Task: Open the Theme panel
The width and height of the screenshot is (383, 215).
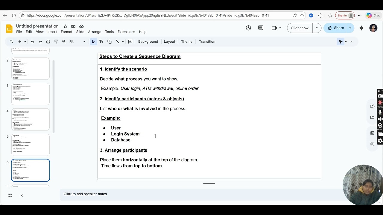Action: click(187, 42)
